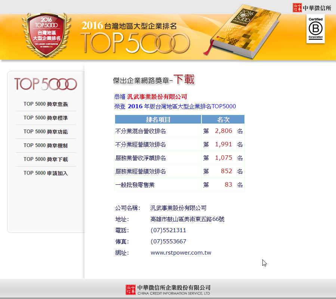The image size is (336, 299).
Task: Click the 2016 TOP 5000 book cover image
Action: (242, 31)
